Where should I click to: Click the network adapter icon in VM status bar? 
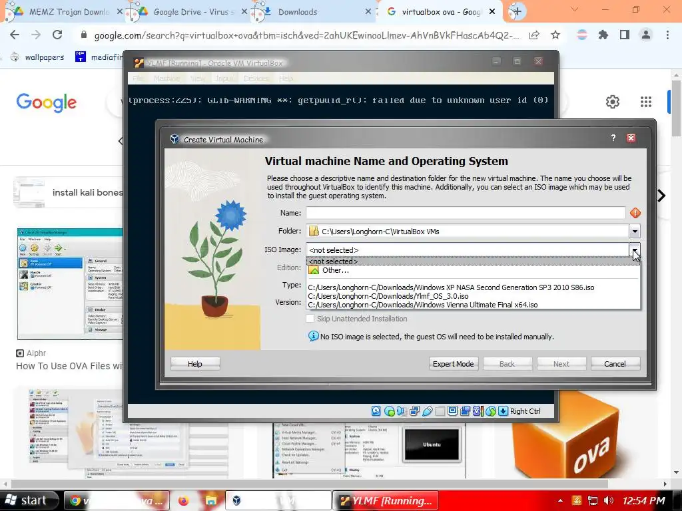[x=414, y=411]
